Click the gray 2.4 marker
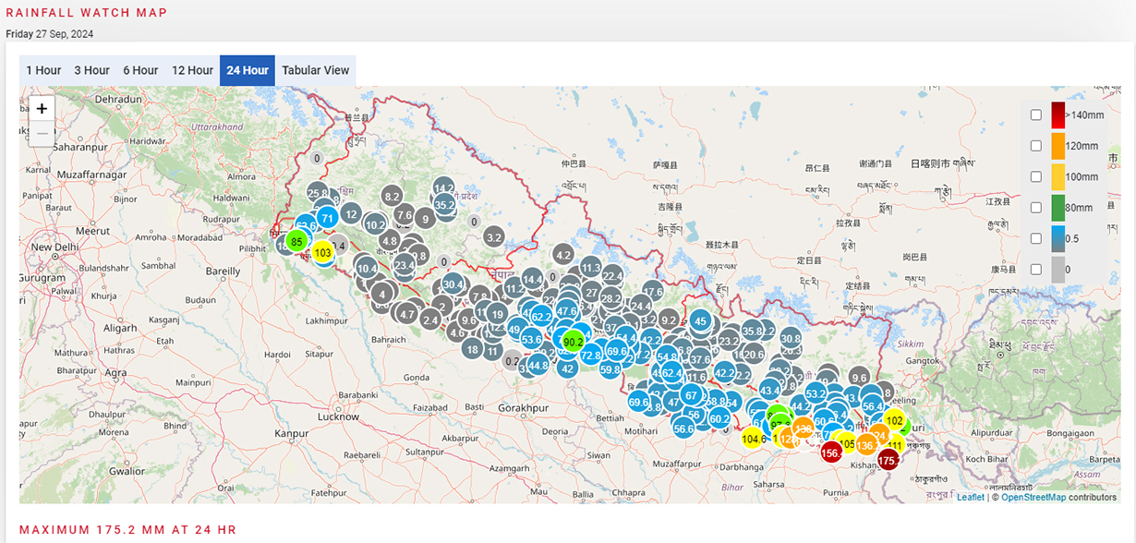The height and width of the screenshot is (543, 1136). click(x=429, y=319)
